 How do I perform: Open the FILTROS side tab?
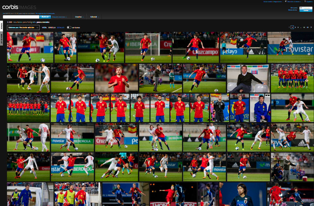(x=1, y=26)
